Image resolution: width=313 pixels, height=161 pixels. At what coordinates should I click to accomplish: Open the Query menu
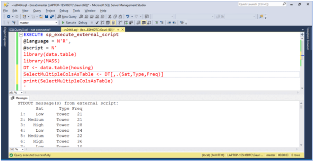click(x=37, y=11)
